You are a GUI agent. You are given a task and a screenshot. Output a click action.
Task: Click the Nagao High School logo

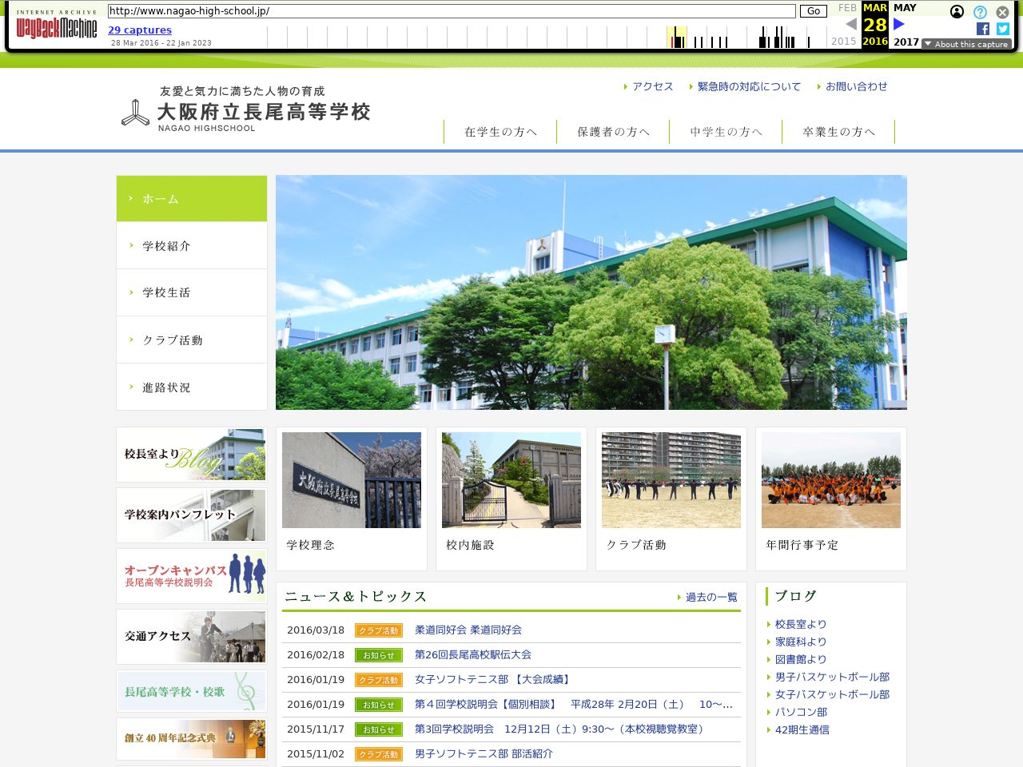click(x=246, y=109)
